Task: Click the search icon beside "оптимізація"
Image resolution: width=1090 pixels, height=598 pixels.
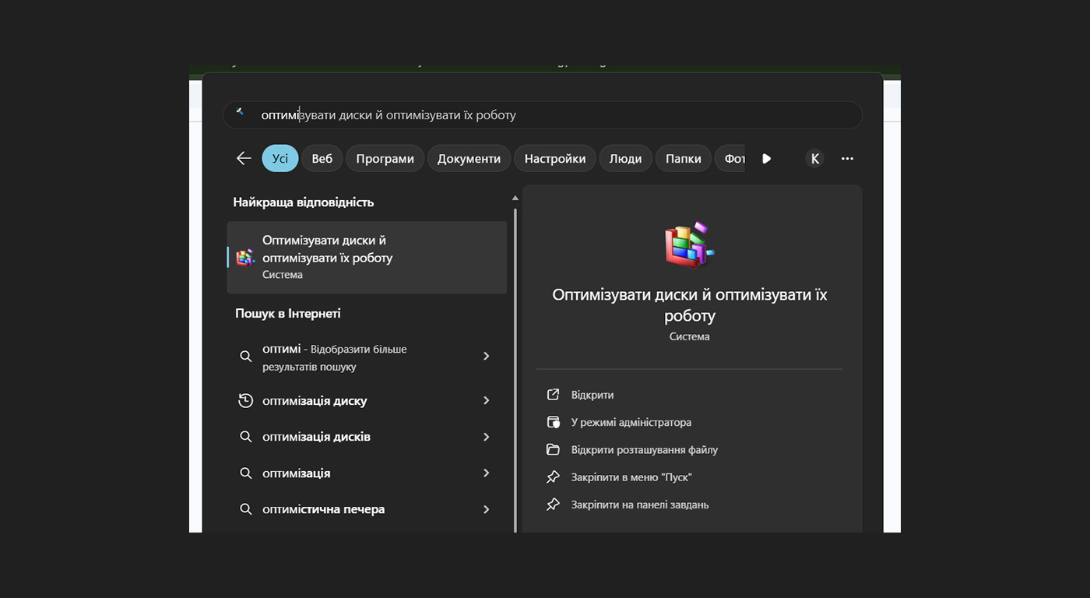Action: [246, 473]
